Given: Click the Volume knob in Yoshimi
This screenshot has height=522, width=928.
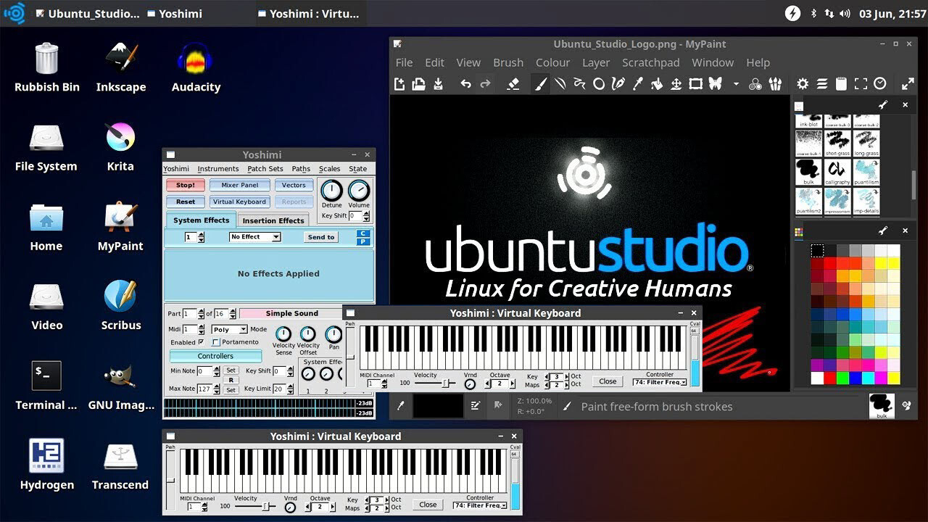Looking at the screenshot, I should tap(359, 191).
